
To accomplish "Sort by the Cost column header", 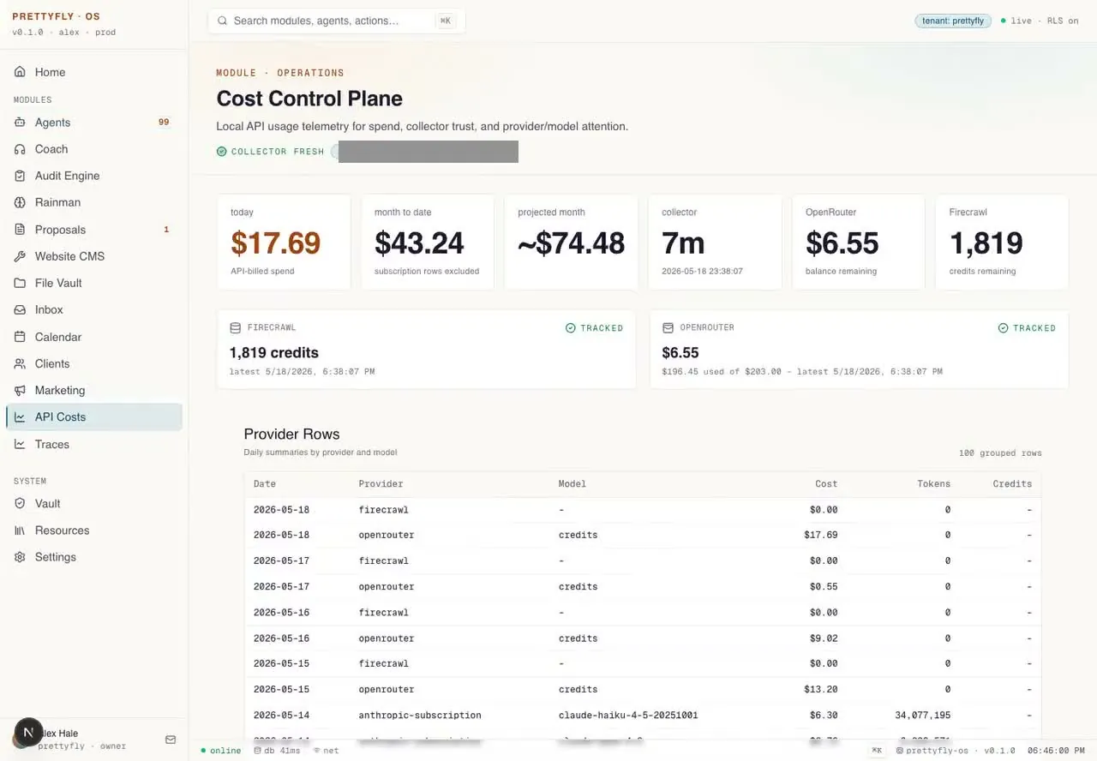I will coord(825,484).
